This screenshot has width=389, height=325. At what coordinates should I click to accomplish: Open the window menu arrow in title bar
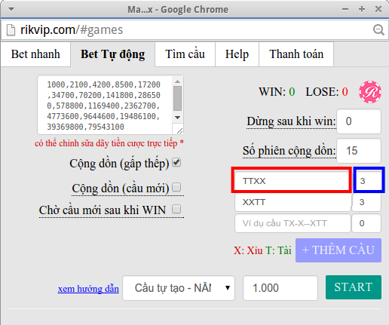(x=11, y=10)
